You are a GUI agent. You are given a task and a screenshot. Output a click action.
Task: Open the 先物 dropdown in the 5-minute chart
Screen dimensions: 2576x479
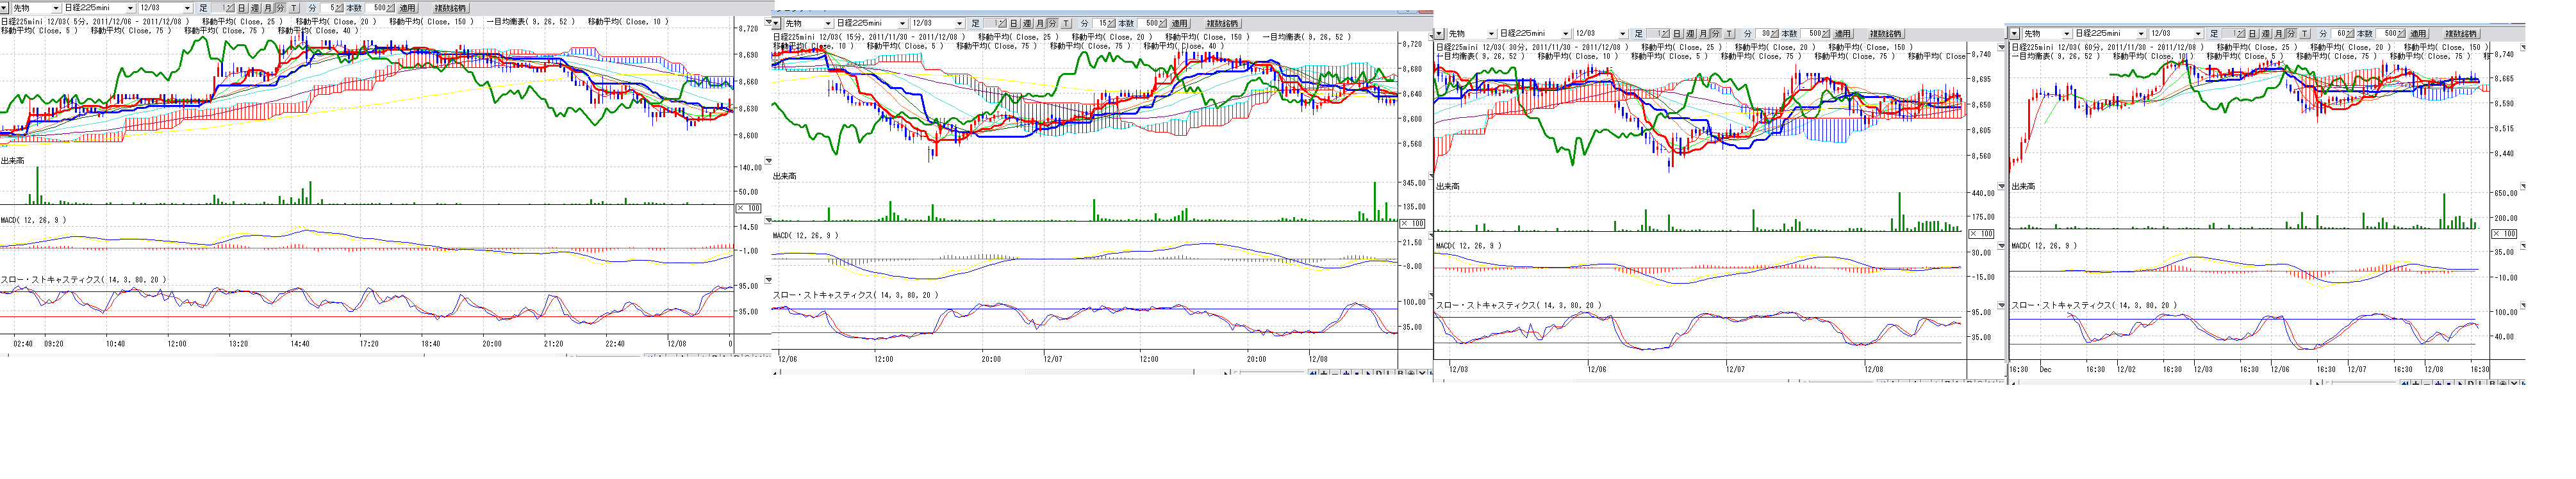(56, 8)
